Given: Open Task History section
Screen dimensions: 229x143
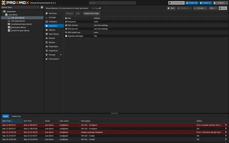Looking at the screenshot, I should [x=54, y=34].
